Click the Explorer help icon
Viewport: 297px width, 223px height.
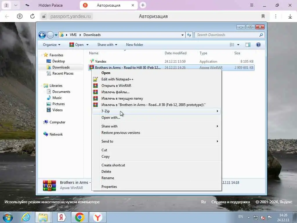pos(258,45)
